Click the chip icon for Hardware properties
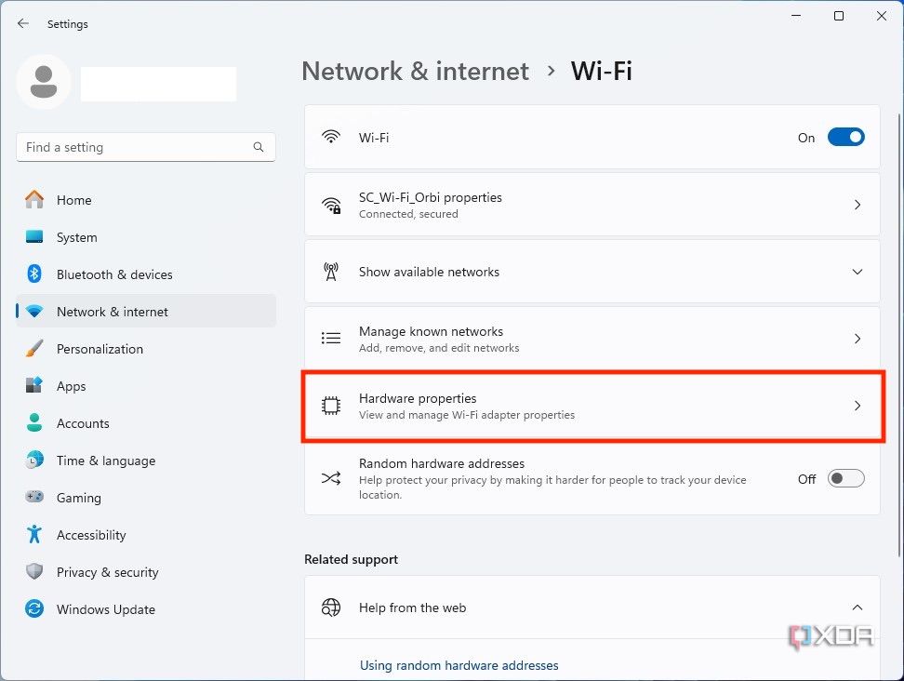This screenshot has height=681, width=904. [x=331, y=406]
